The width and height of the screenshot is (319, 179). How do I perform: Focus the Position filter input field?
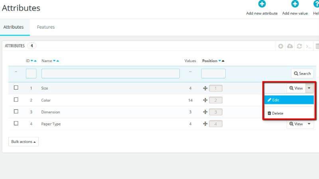pos(213,74)
